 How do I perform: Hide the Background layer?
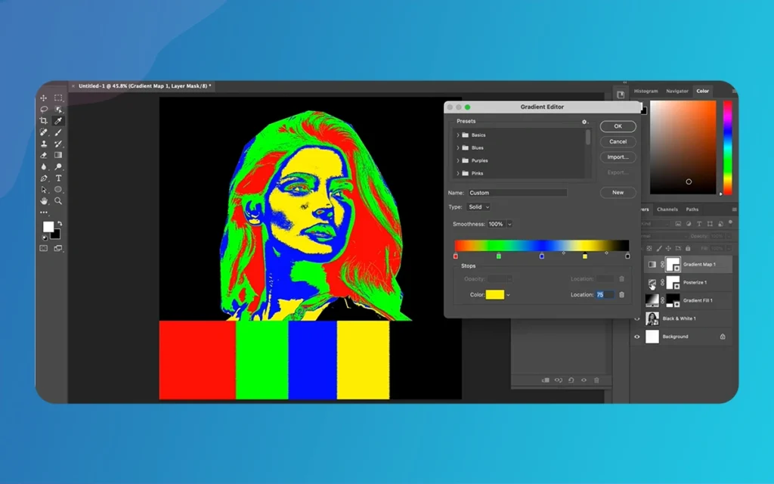[x=636, y=337]
